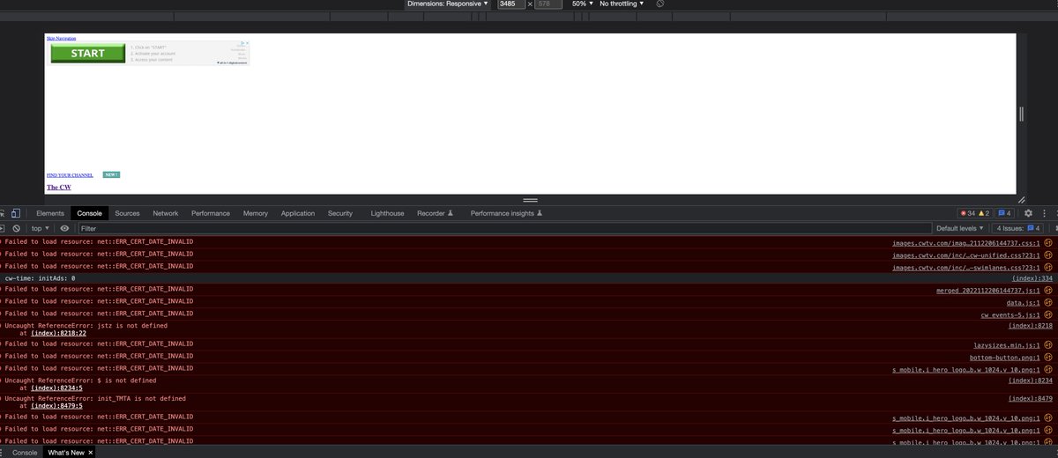Click the blue issues badge beside settings gear
This screenshot has height=458, width=1058.
tap(1006, 213)
